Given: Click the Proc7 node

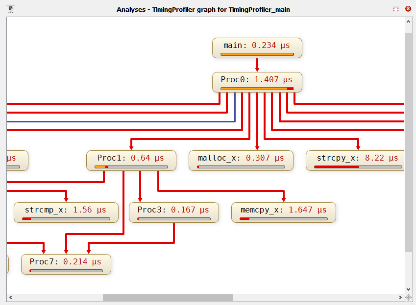Looking at the screenshot, I should click(66, 264).
